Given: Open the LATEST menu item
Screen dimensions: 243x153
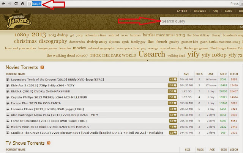Looking at the screenshot, I should click(x=182, y=11).
